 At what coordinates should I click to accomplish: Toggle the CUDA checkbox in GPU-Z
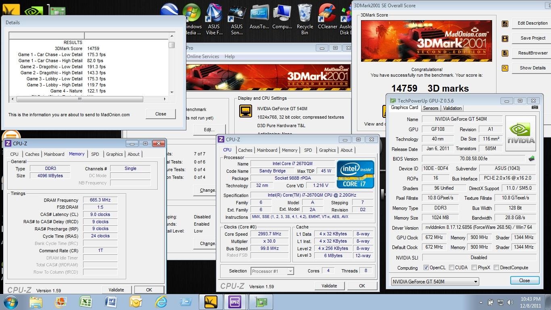tap(451, 268)
